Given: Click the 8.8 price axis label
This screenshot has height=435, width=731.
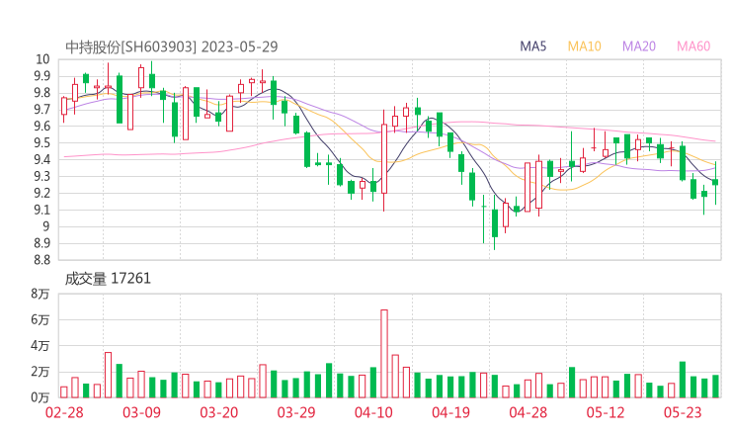Looking at the screenshot, I should [x=41, y=260].
